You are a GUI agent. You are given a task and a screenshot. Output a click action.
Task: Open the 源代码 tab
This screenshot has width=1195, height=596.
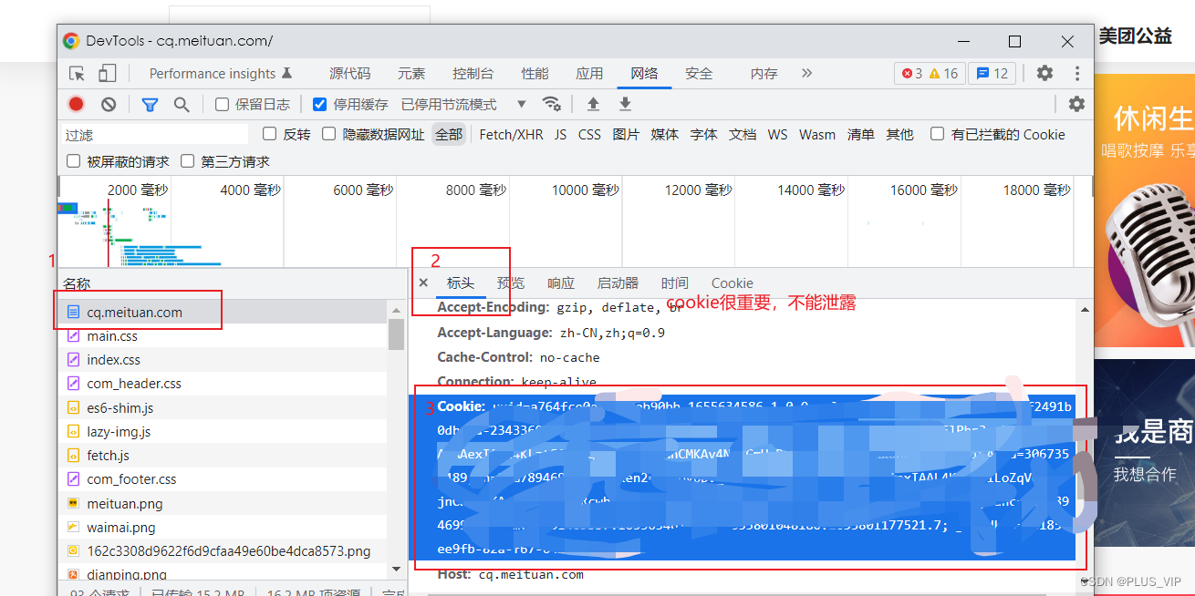click(350, 74)
